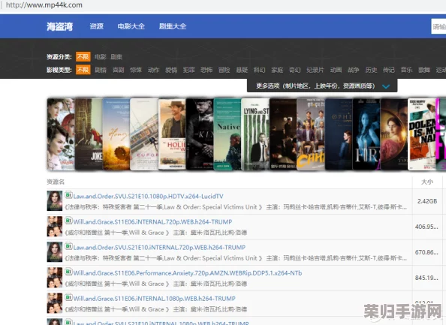The image size is (446, 325).
Task: Open the Native Son poster
Action: click(227, 134)
